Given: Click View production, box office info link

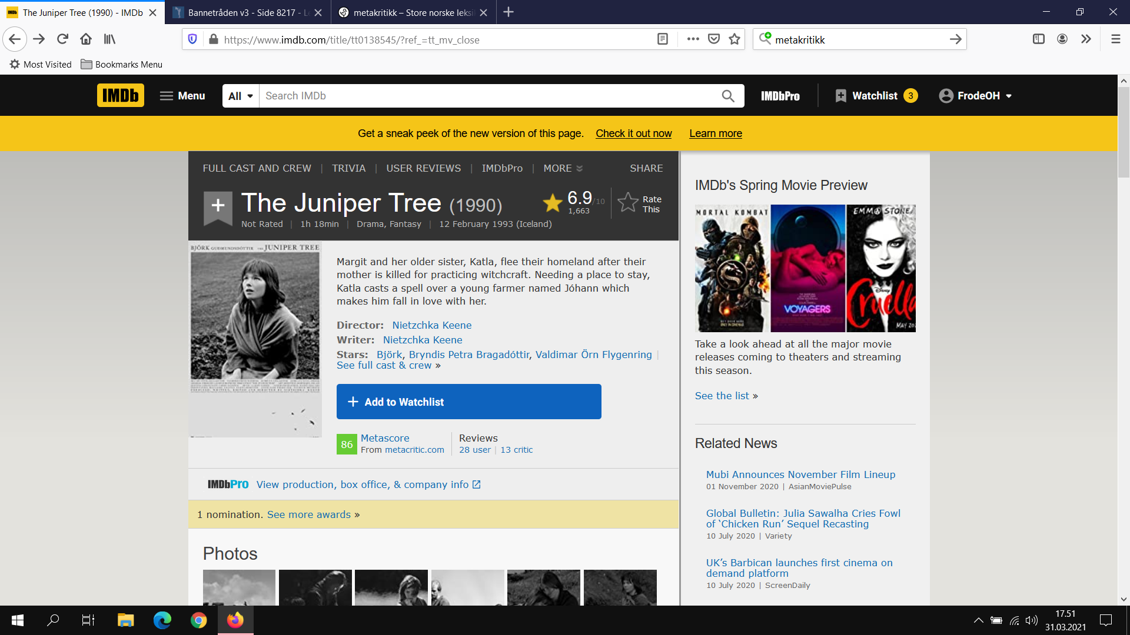Looking at the screenshot, I should coord(368,484).
